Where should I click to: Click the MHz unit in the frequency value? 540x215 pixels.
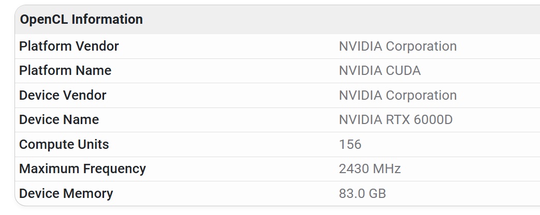387,169
